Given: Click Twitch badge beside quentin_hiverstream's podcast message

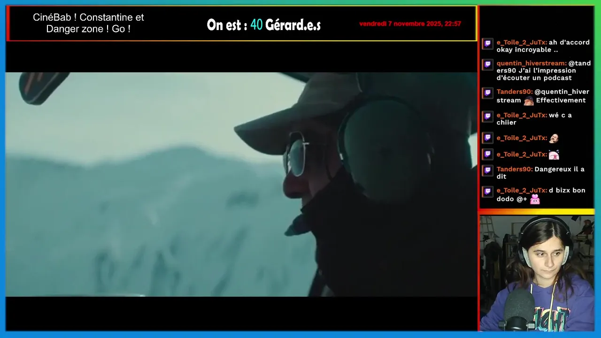Looking at the screenshot, I should [x=488, y=64].
